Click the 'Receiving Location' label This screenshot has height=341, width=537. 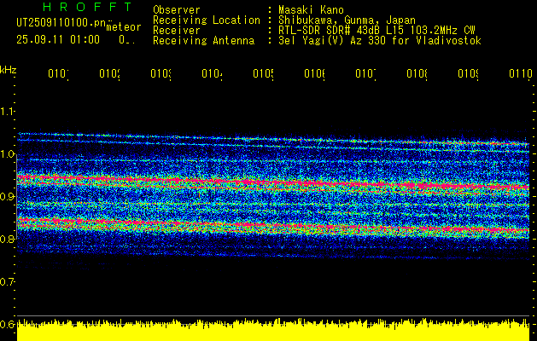point(207,20)
